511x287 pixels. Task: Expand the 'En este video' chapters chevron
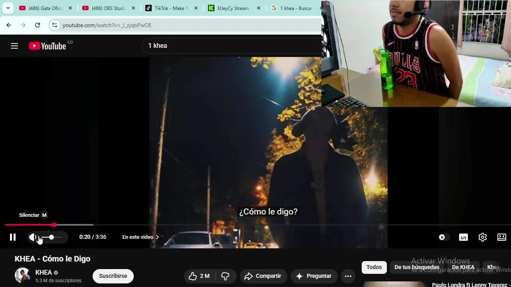[x=157, y=237]
